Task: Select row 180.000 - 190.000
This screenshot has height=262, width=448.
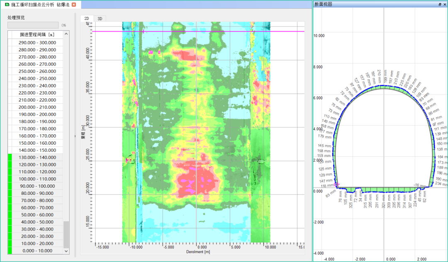Action: [x=37, y=121]
